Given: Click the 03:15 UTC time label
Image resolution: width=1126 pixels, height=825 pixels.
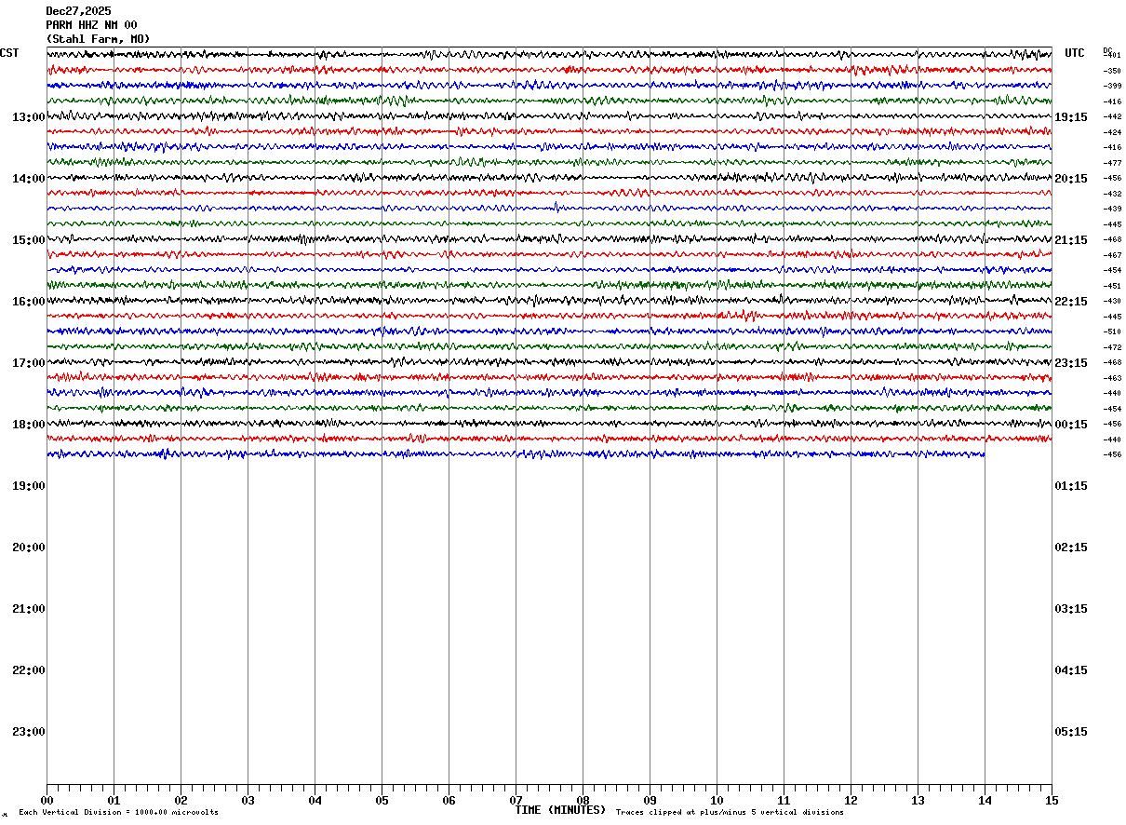Looking at the screenshot, I should click(1070, 608).
